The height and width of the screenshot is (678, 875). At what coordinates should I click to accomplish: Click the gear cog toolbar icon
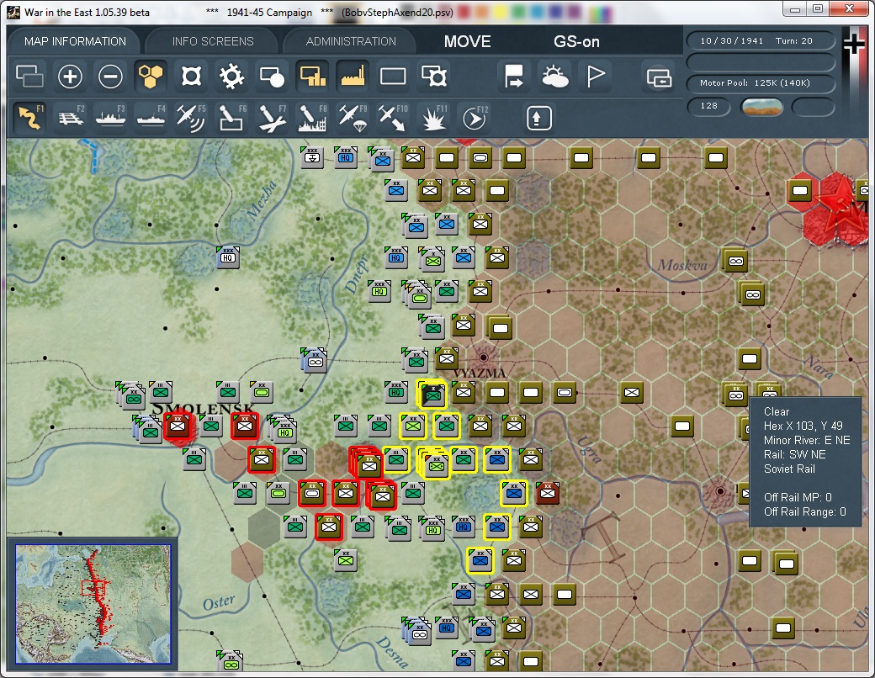[x=231, y=76]
